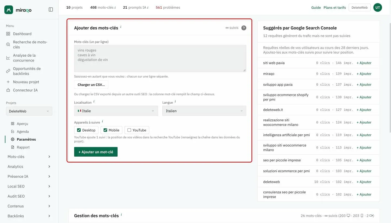The image size is (391, 223).
Task: Click the Opportunités de backlinks link icon
Action: 8,71
